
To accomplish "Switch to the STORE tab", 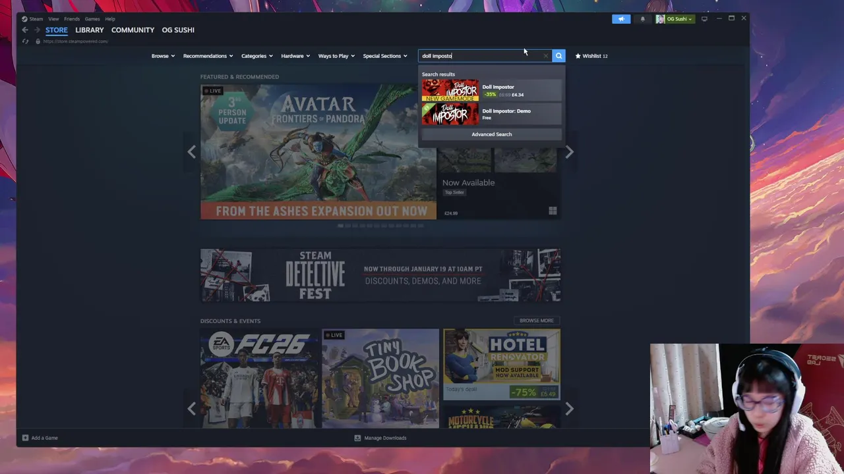I will 57,30.
